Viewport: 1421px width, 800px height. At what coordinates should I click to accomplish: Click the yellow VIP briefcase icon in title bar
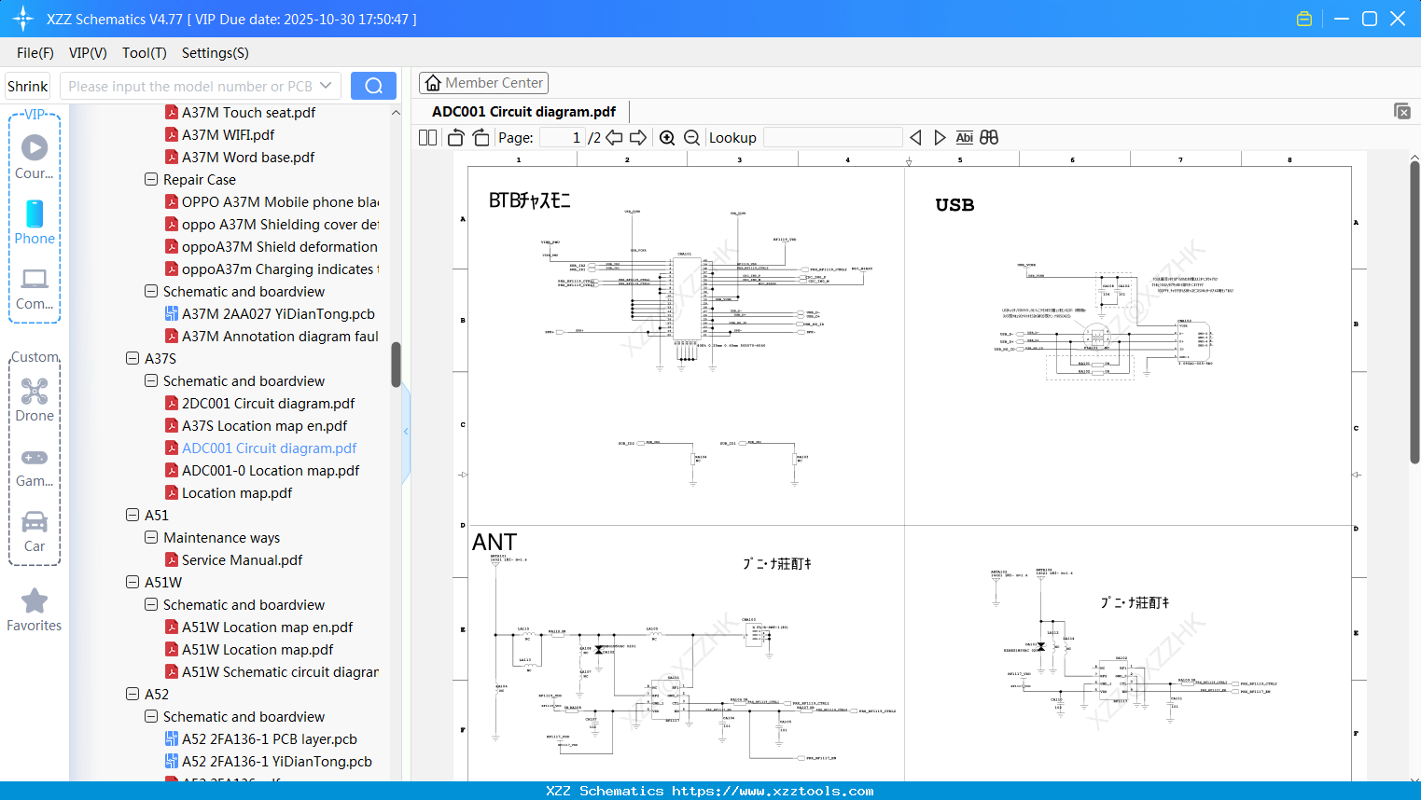click(x=1304, y=19)
